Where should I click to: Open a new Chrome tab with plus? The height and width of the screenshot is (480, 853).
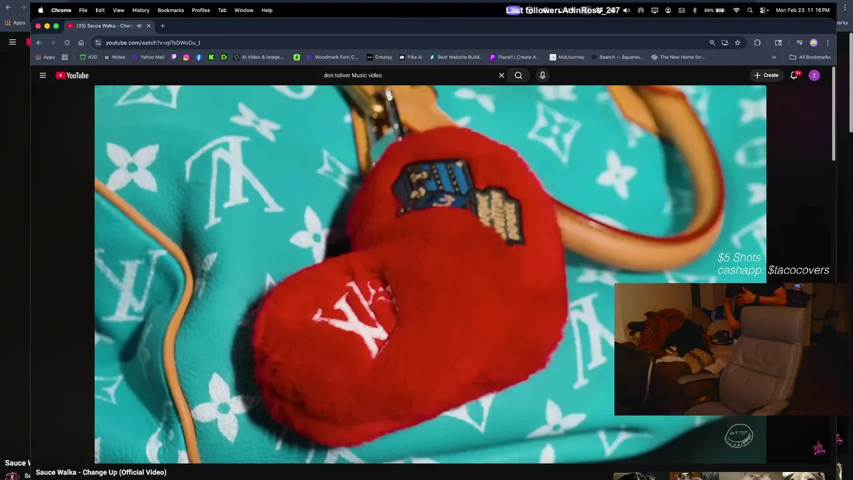[163, 26]
